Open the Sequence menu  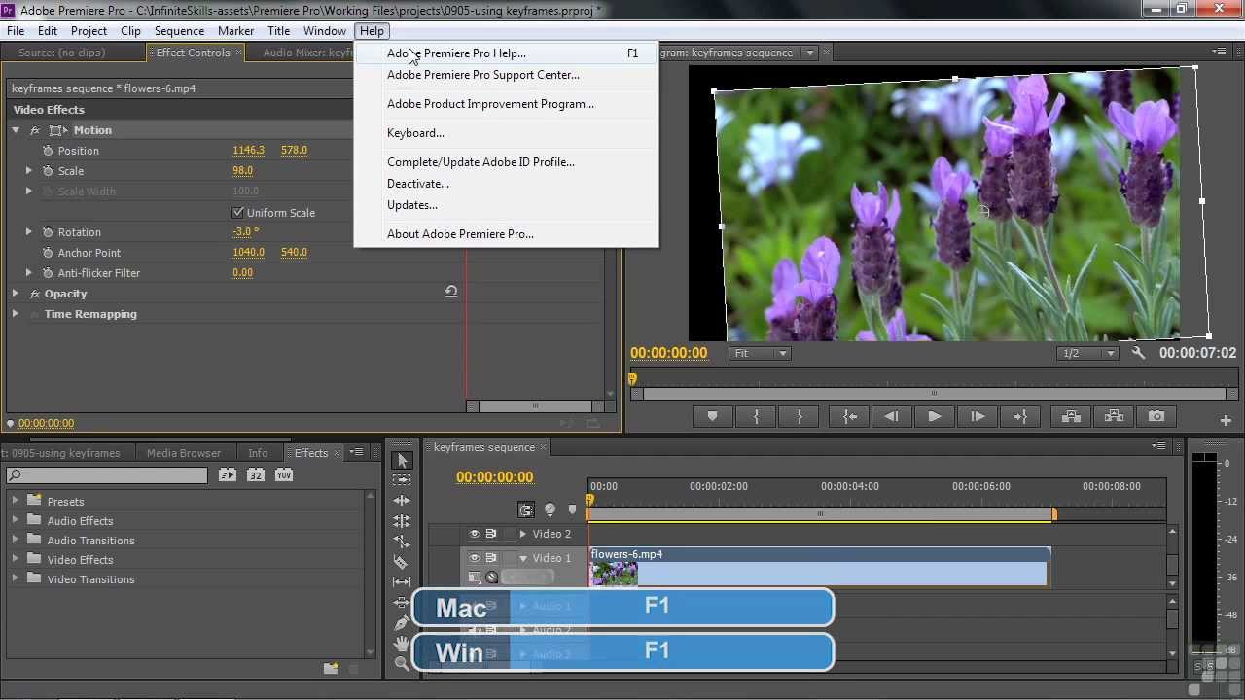pos(179,31)
